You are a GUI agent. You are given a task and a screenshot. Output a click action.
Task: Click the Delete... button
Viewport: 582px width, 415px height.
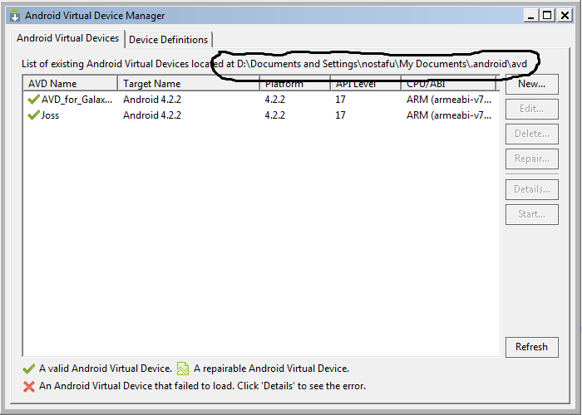point(531,134)
